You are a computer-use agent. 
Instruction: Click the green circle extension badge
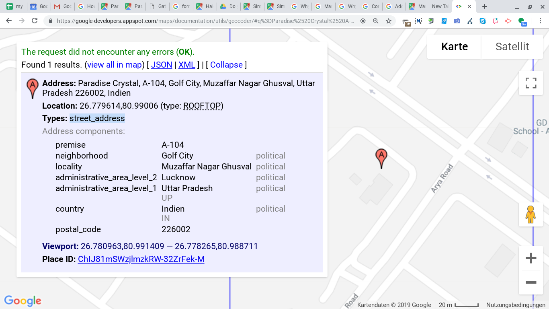[x=521, y=20]
